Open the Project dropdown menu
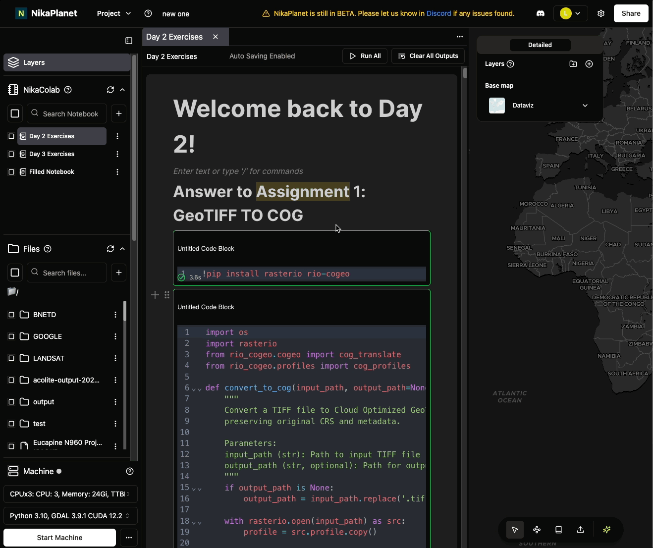The height and width of the screenshot is (548, 653). [114, 13]
